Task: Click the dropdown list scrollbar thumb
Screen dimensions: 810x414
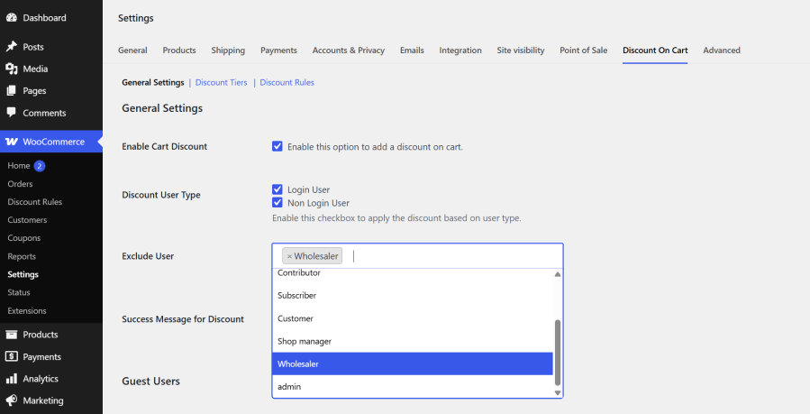Action: tap(558, 353)
